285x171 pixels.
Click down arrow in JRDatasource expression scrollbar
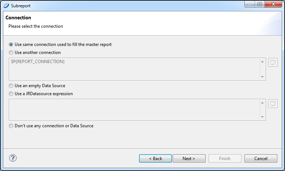(262, 117)
